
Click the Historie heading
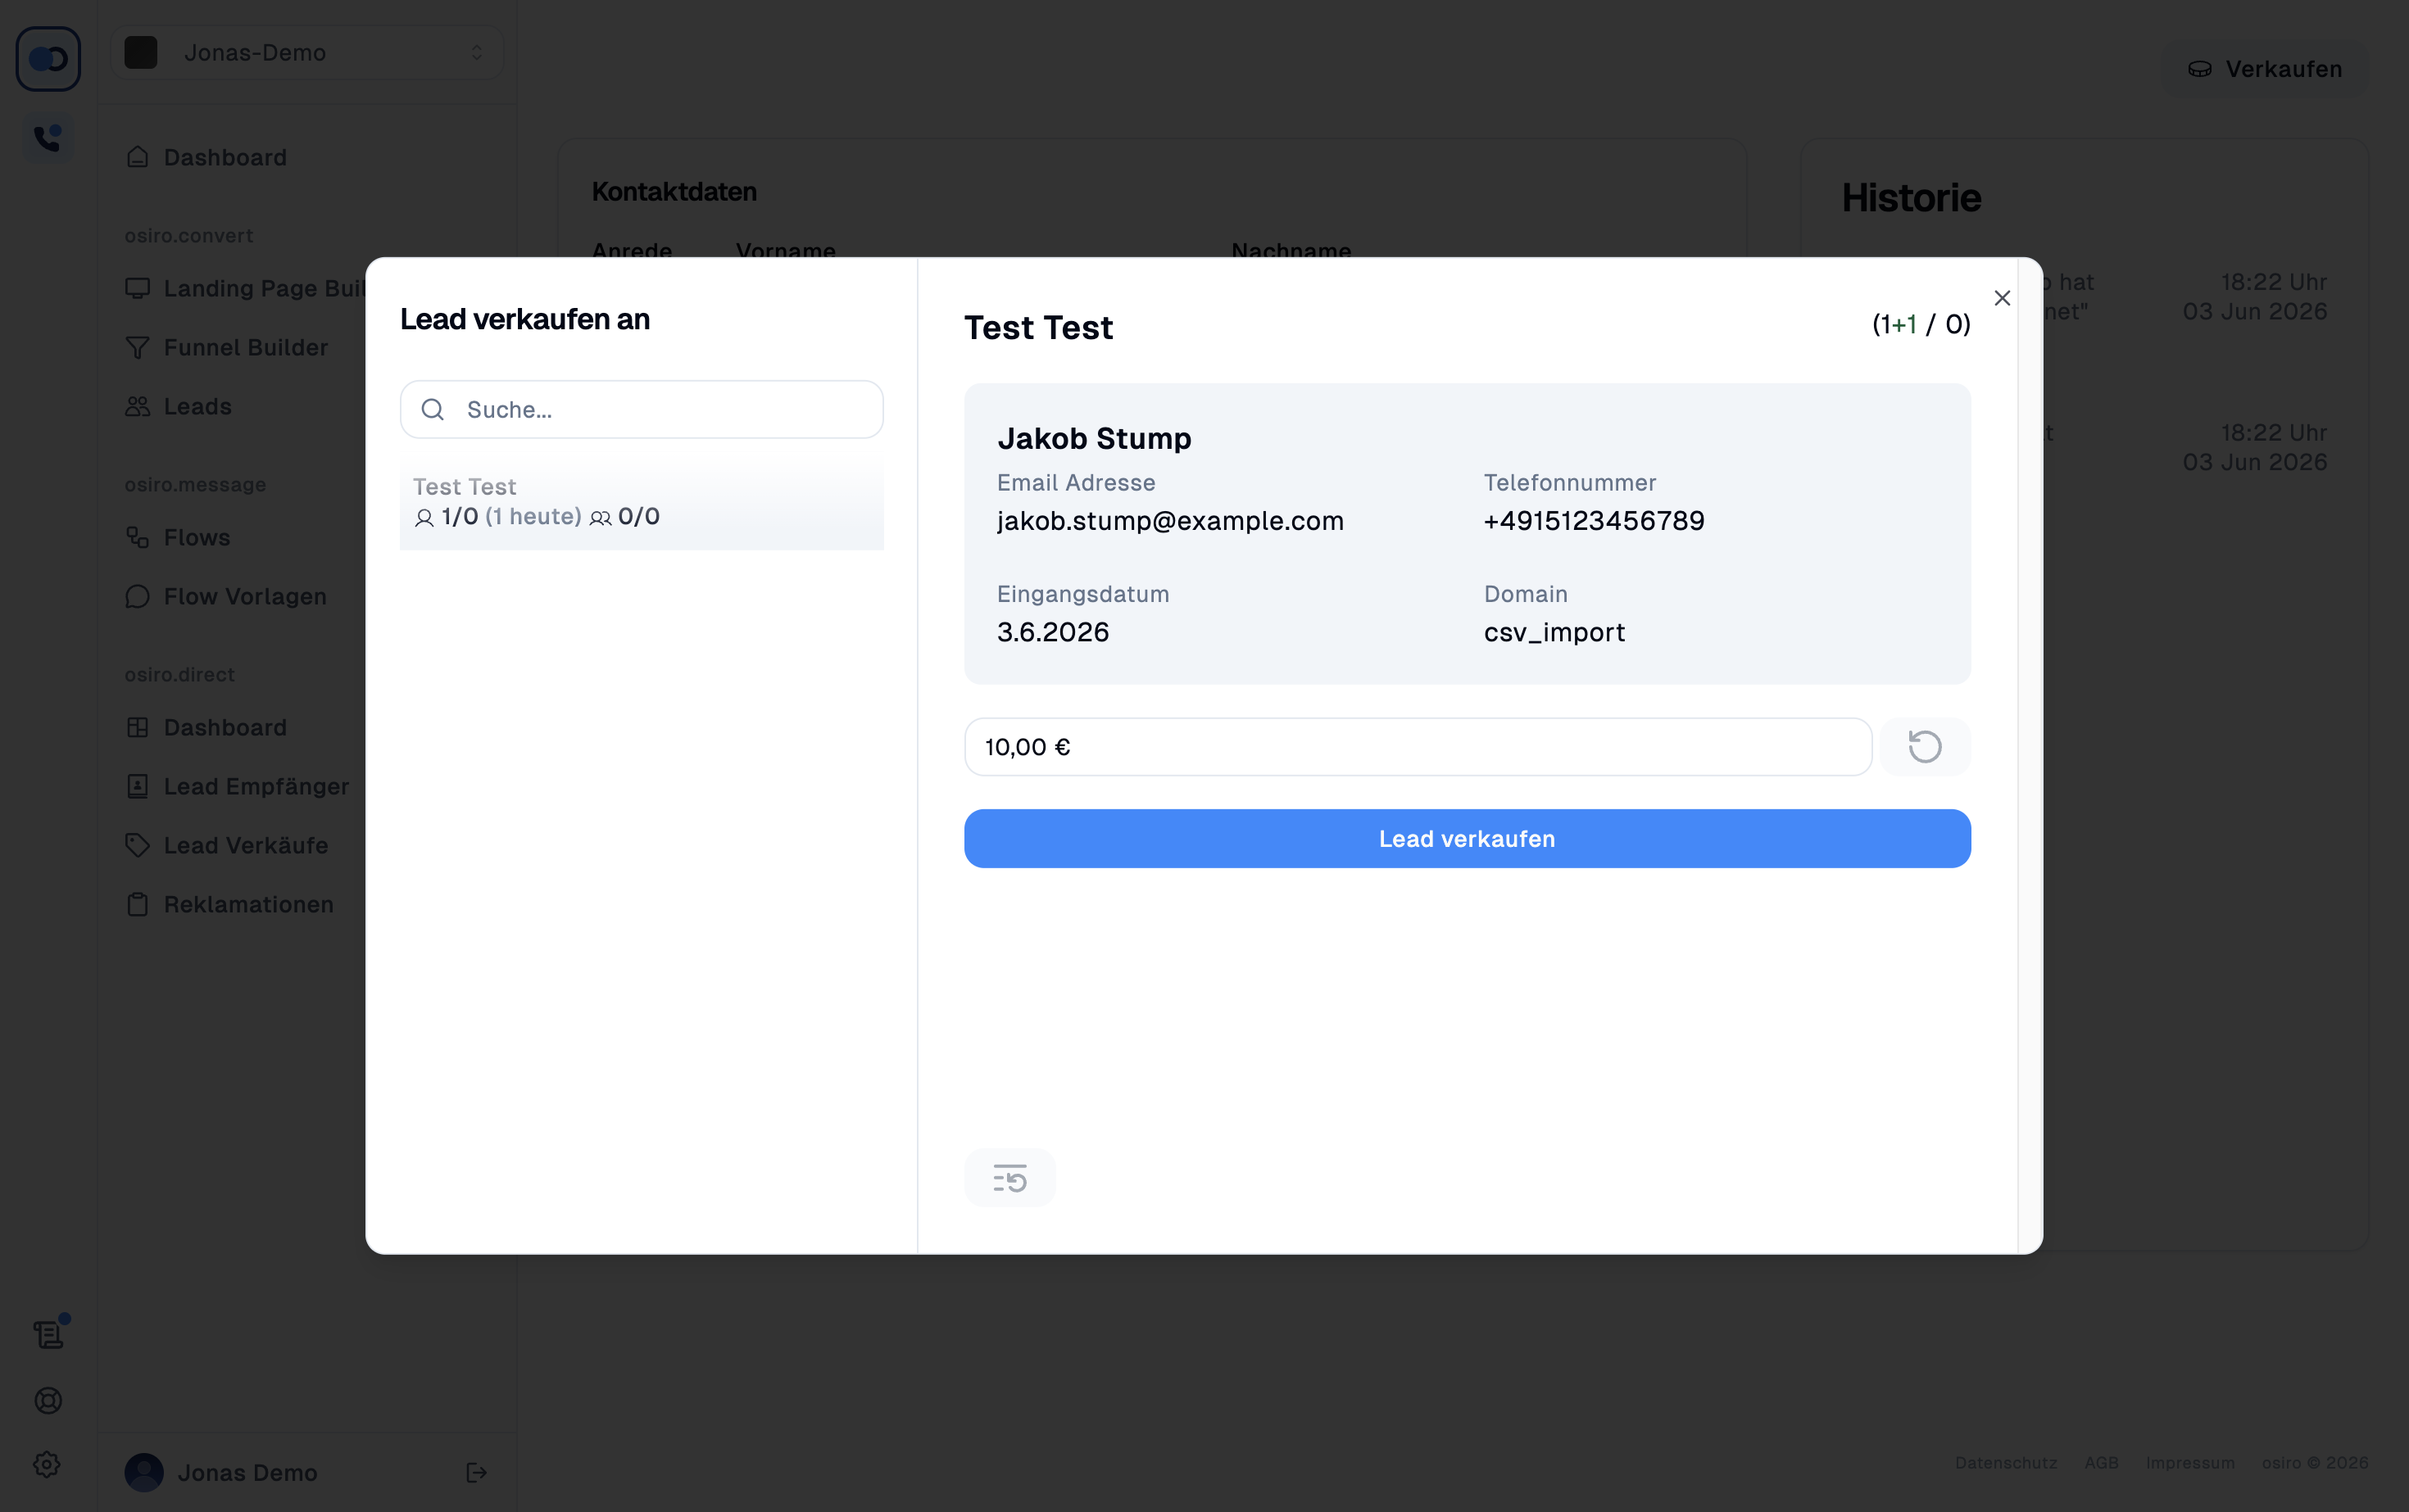(1911, 198)
